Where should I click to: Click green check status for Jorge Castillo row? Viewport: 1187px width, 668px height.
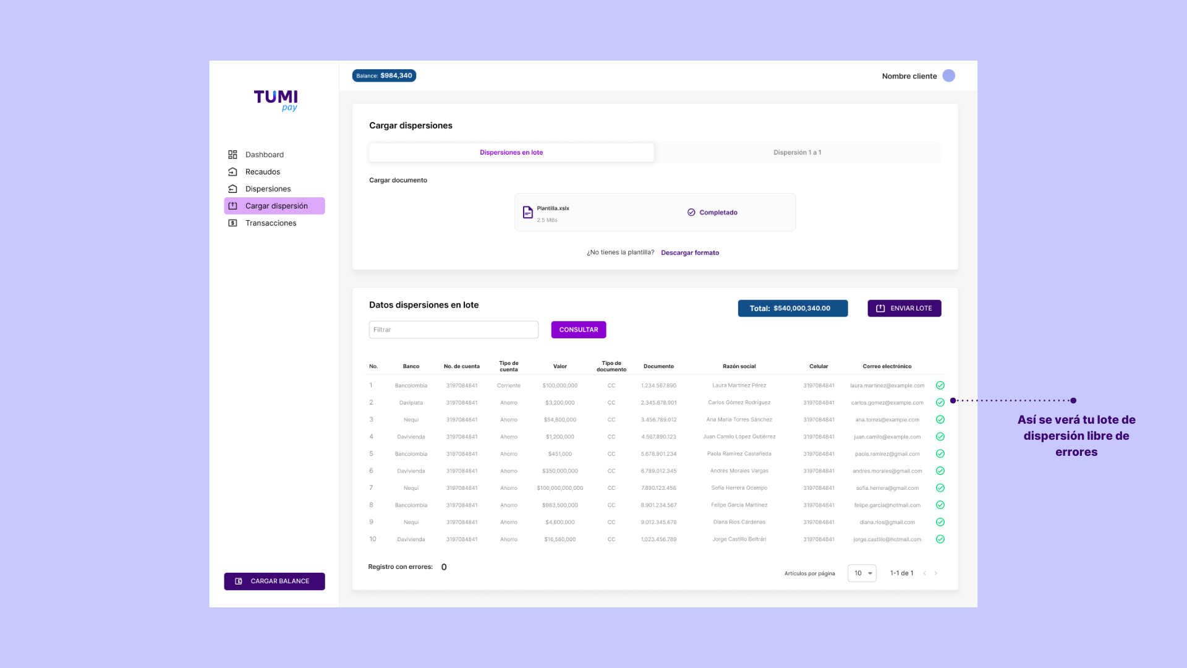point(940,539)
